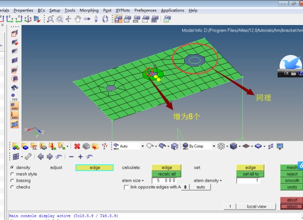Click the mesh grid icon in lower toolbar
This screenshot has height=220, width=303.
point(16,156)
